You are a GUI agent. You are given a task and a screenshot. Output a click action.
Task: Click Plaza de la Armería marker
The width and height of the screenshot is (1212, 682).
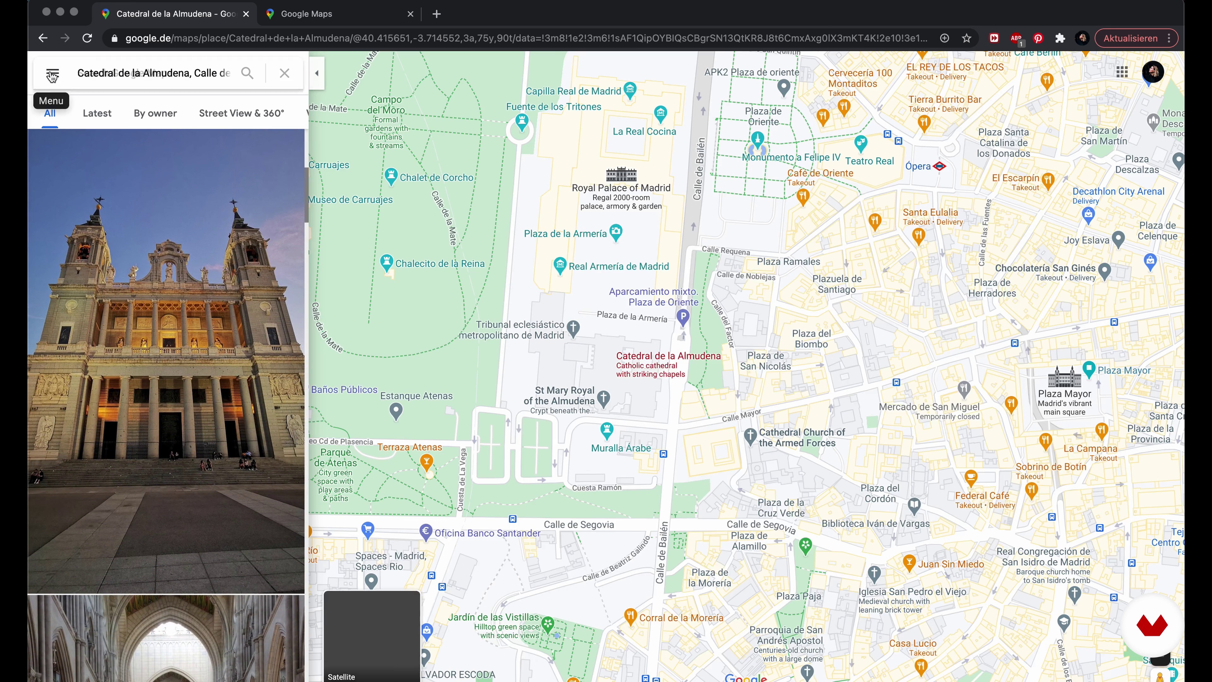tap(616, 232)
